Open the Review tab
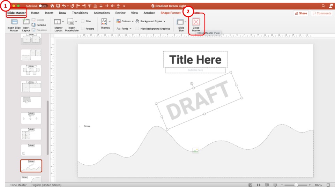This screenshot has height=187, width=335. click(120, 13)
